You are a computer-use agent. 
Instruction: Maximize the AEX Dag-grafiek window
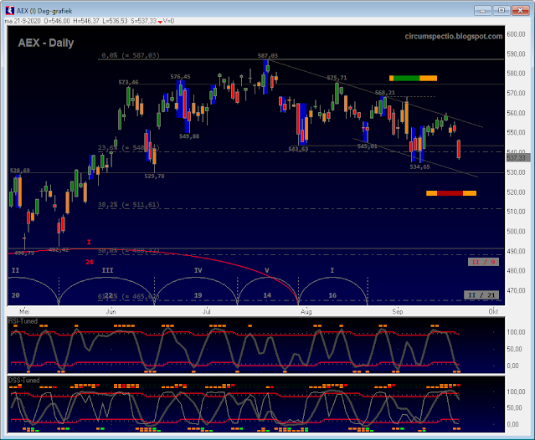pos(502,11)
